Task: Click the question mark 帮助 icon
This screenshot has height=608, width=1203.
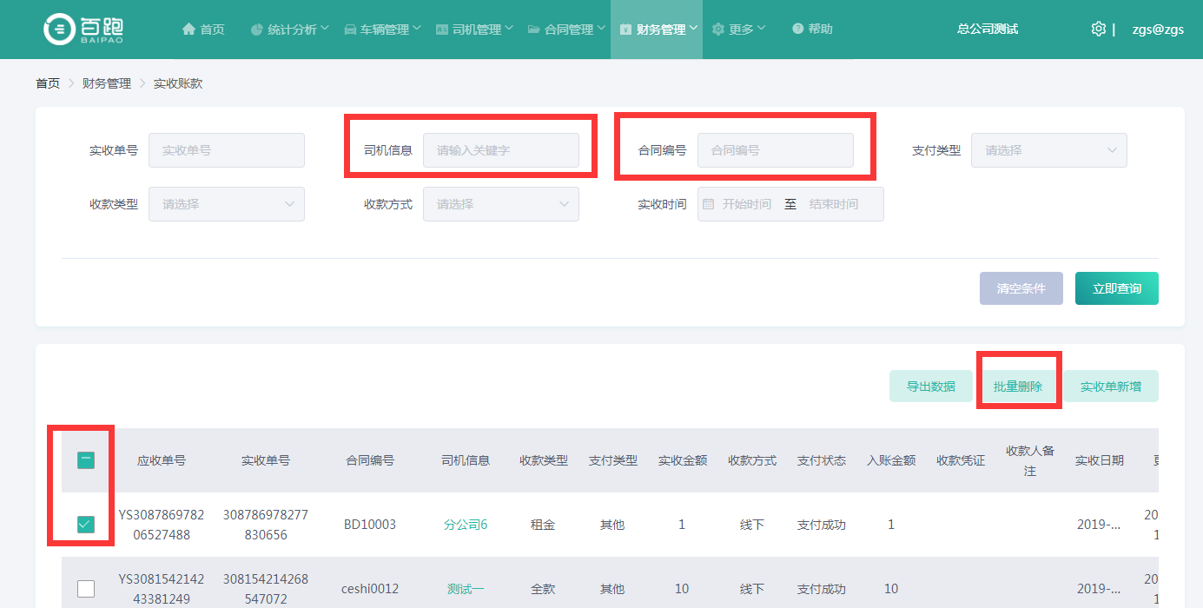Action: point(797,30)
